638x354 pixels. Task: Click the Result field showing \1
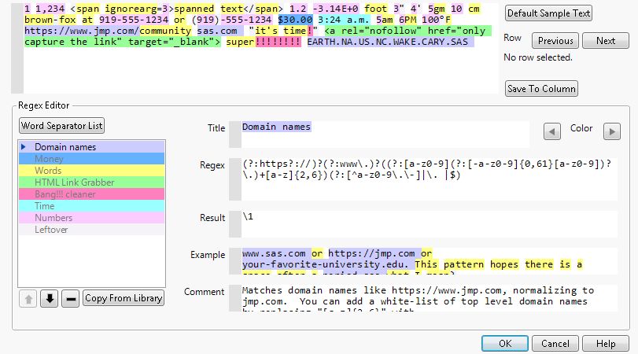pos(385,223)
